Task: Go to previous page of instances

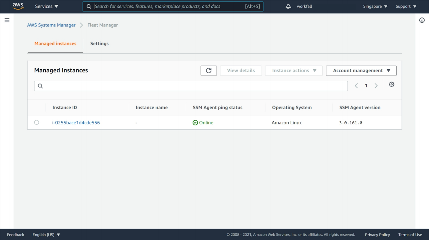Action: coord(356,86)
